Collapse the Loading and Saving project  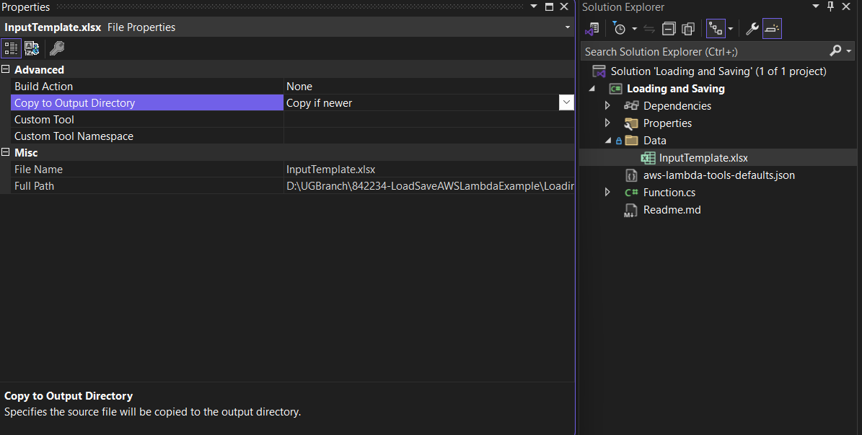coord(592,89)
